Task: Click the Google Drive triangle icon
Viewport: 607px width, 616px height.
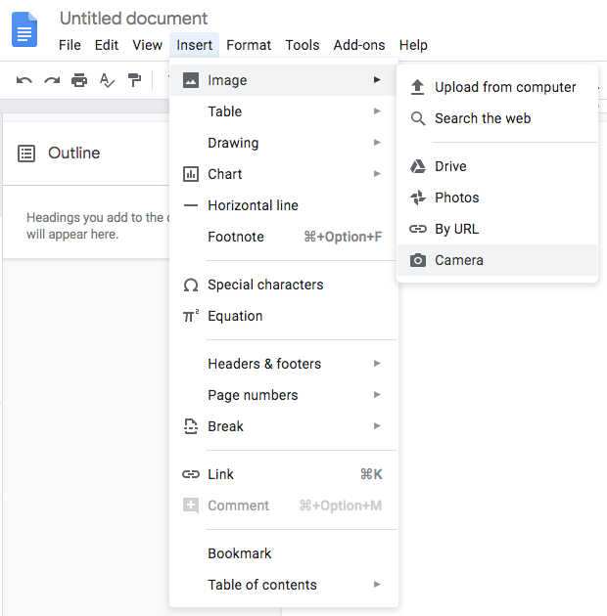Action: pyautogui.click(x=418, y=166)
